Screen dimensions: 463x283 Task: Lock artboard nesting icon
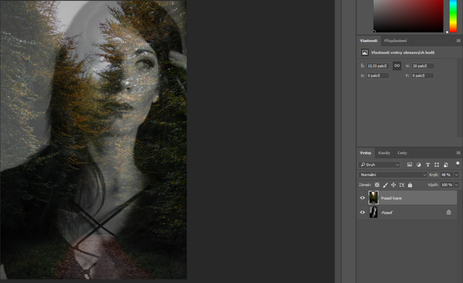[x=402, y=185]
